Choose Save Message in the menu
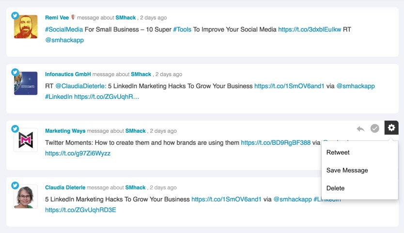 coord(347,171)
